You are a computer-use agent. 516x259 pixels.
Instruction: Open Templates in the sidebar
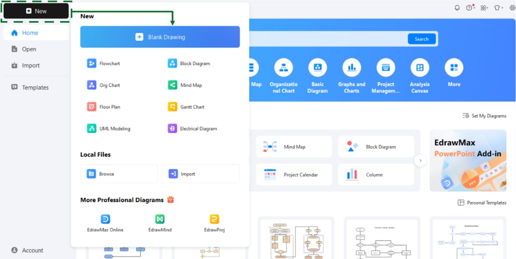36,87
